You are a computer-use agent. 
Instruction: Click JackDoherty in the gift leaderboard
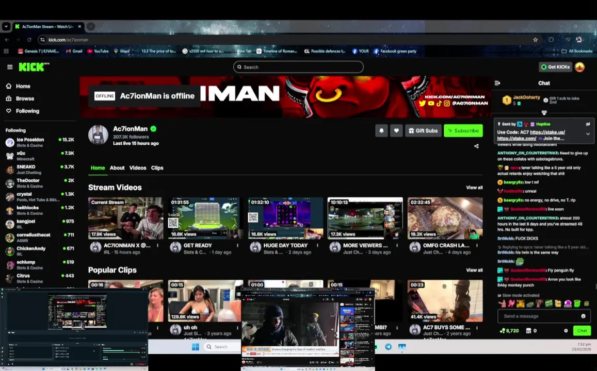pos(526,97)
